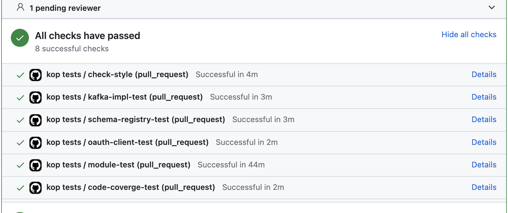Click the 1 pending reviewer text
Screen dimensions: 508x213
tap(65, 8)
